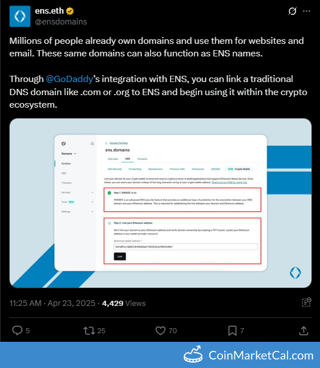Open the reader view icon beside Views
Image resolution: width=320 pixels, height=368 pixels.
[306, 302]
